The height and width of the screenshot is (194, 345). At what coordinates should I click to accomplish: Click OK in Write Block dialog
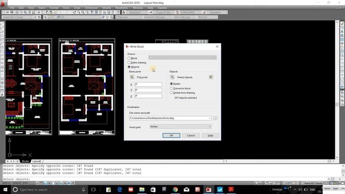(x=171, y=135)
